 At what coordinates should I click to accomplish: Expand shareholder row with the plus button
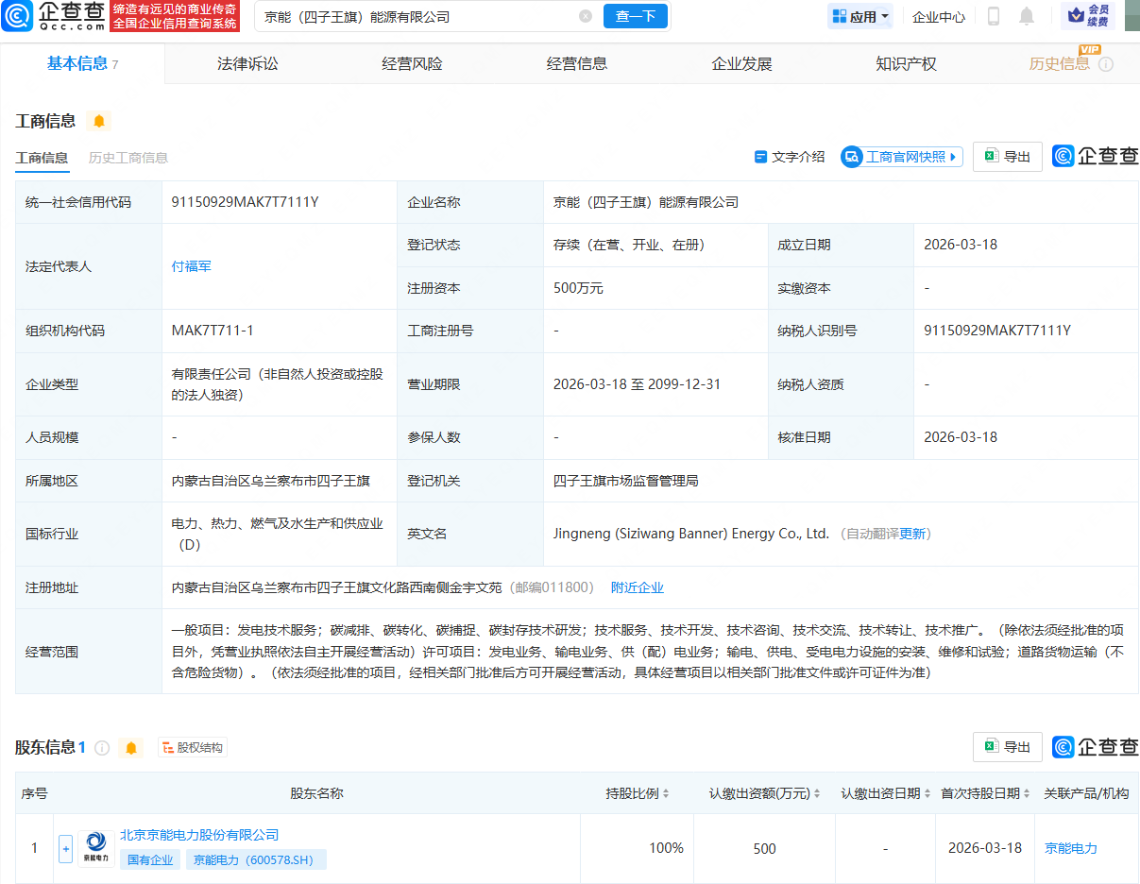[x=65, y=848]
